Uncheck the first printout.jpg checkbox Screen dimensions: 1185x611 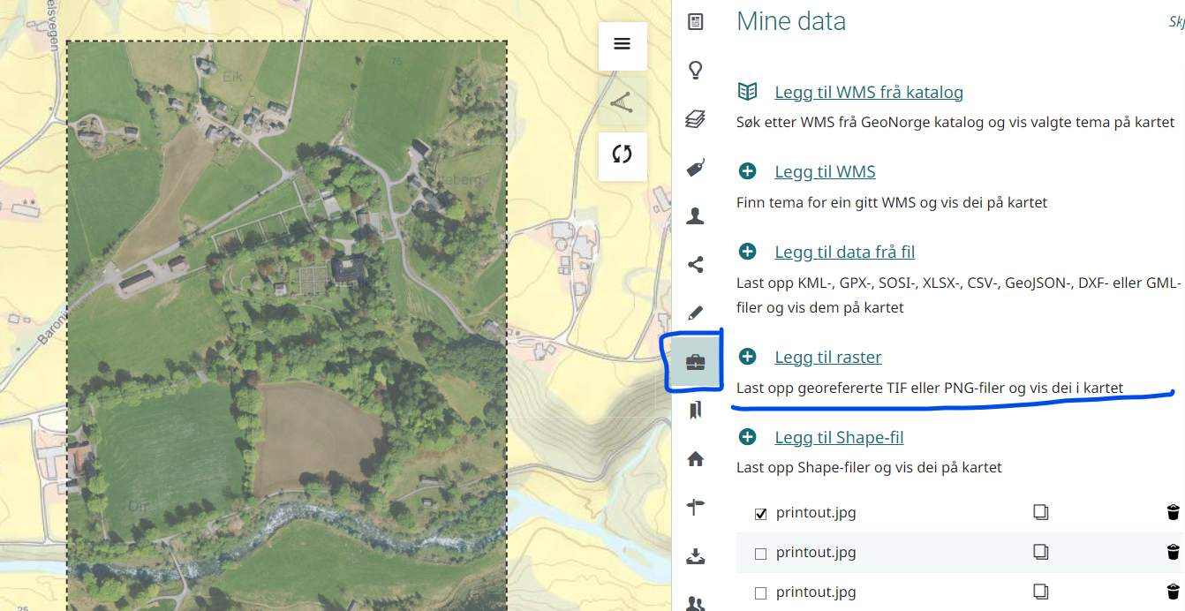[x=760, y=514]
